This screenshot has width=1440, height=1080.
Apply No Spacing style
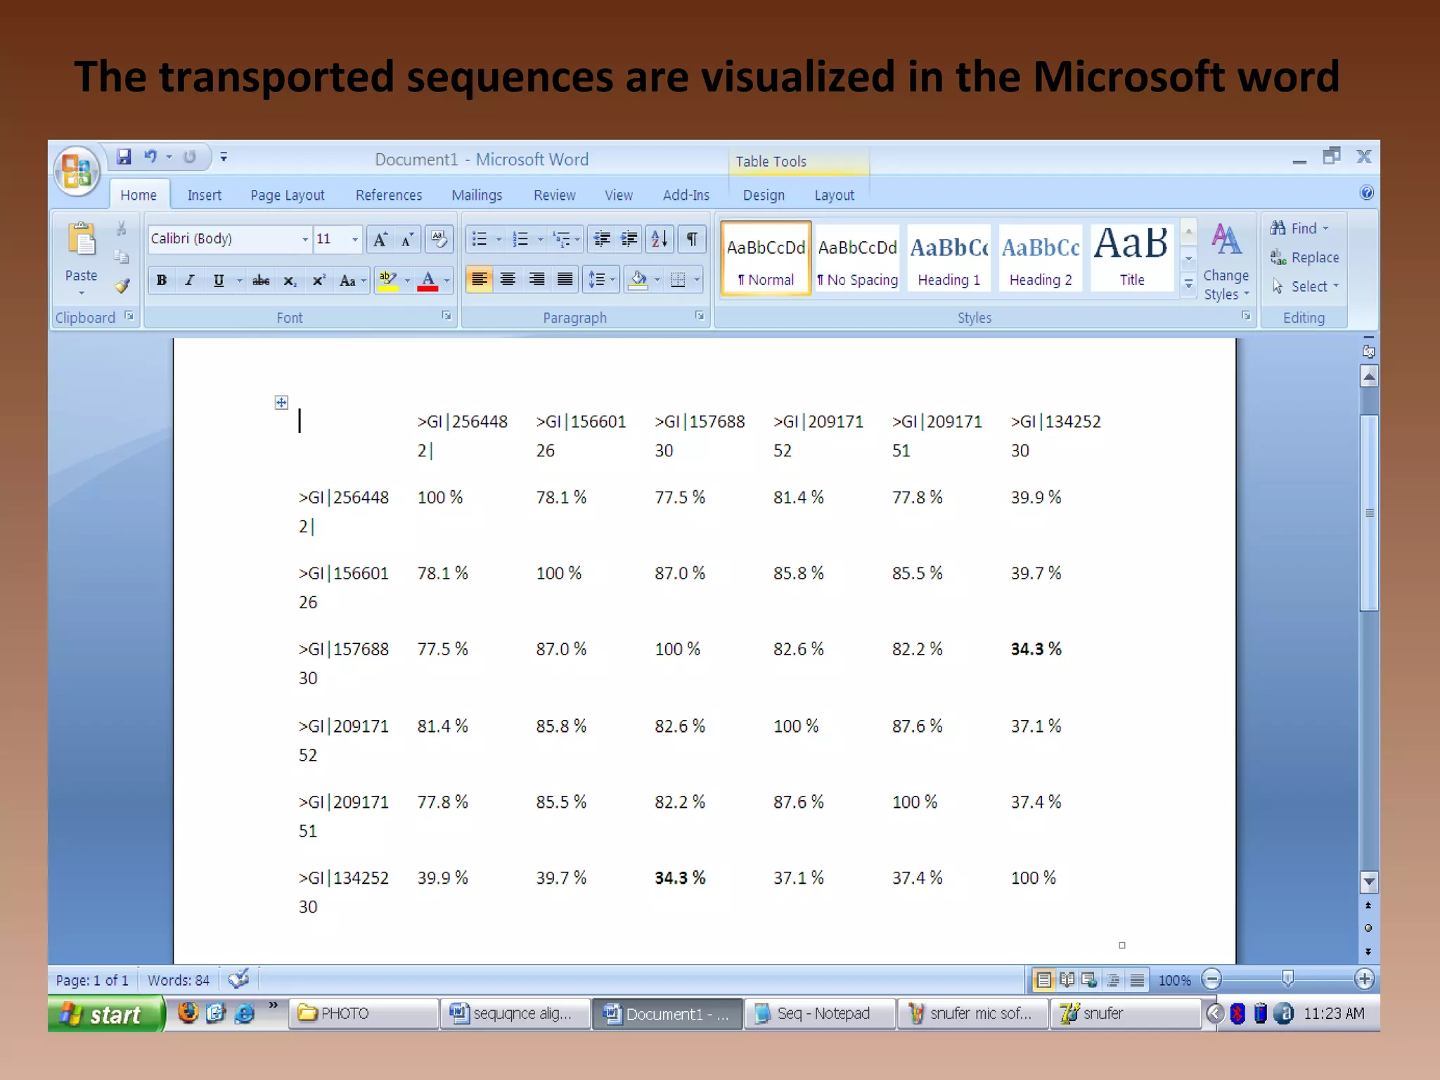pos(857,258)
